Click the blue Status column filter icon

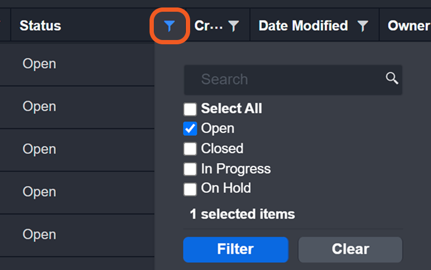[x=169, y=26]
